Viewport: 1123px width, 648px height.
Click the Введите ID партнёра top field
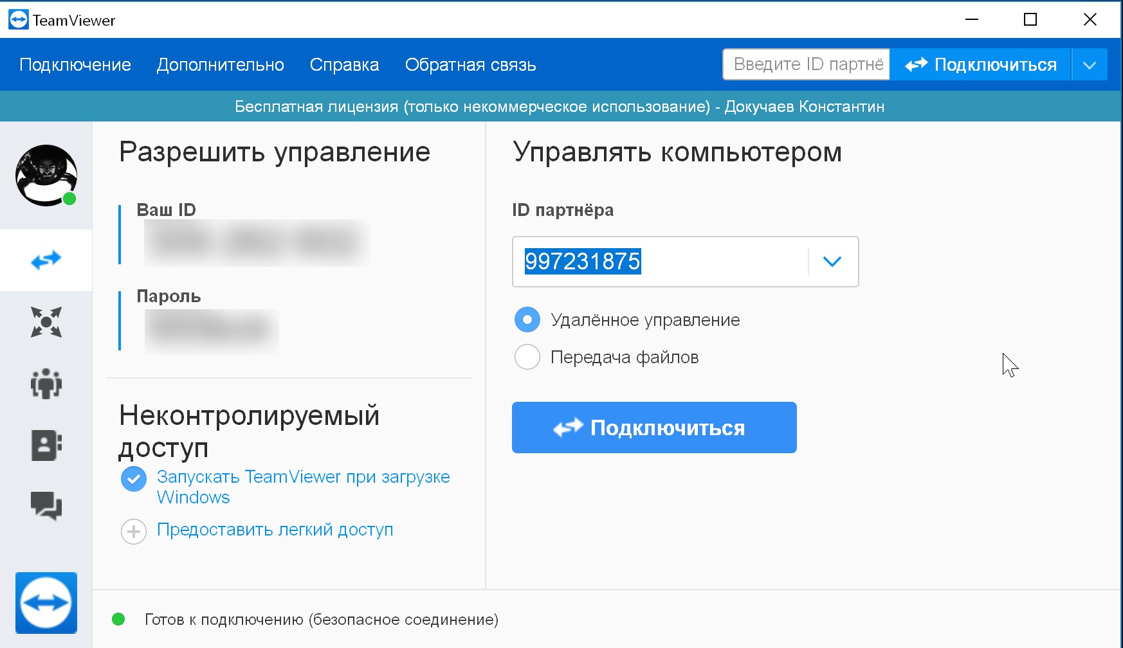click(807, 64)
